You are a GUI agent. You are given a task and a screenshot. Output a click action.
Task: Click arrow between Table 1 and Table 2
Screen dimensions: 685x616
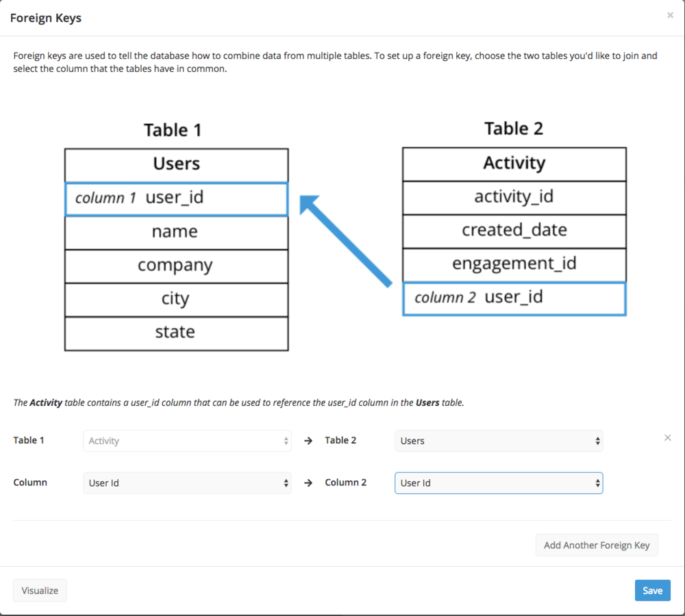pyautogui.click(x=308, y=441)
